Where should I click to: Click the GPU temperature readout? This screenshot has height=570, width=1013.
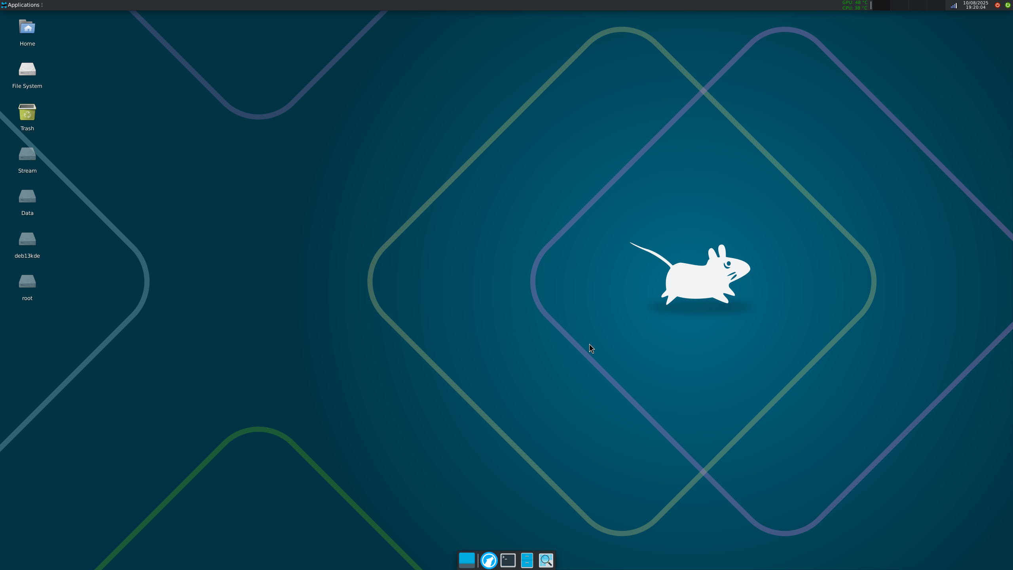coord(855,2)
